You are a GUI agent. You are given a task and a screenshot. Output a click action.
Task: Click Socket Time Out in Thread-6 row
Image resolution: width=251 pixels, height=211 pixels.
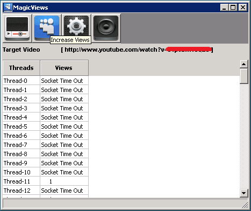tap(64, 136)
